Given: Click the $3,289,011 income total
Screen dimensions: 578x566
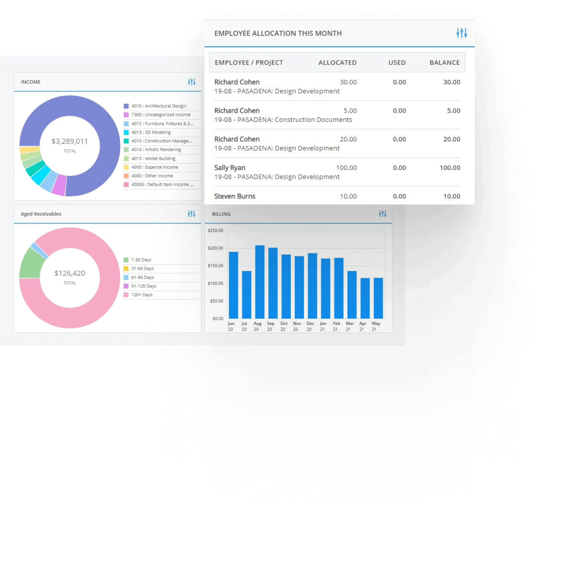Looking at the screenshot, I should pyautogui.click(x=70, y=141).
